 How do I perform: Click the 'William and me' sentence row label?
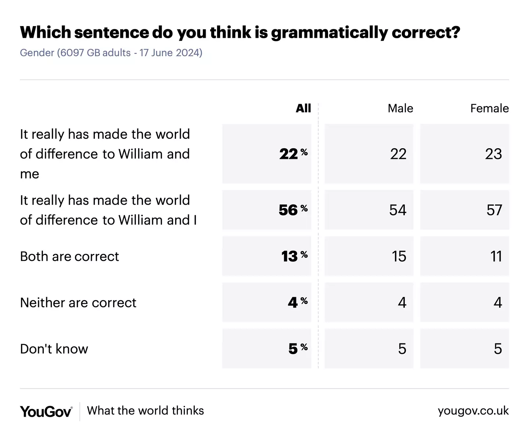(105, 154)
